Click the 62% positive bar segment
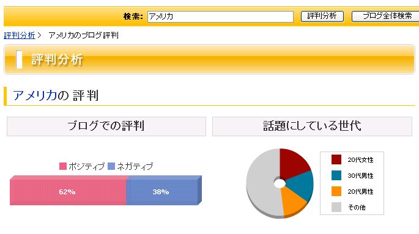This screenshot has width=419, height=234. (x=68, y=192)
